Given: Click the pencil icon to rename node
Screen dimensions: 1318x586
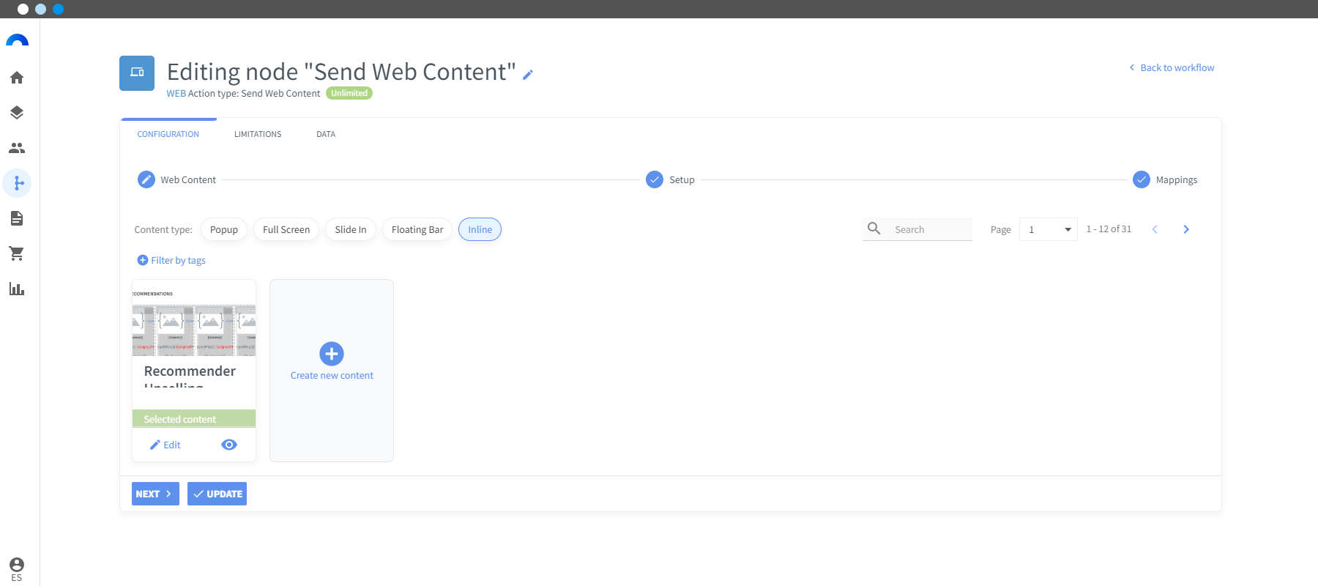Looking at the screenshot, I should 528,74.
